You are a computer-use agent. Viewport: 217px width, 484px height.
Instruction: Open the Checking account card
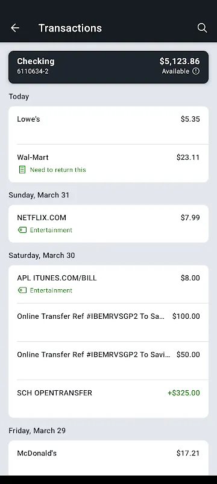tap(108, 67)
